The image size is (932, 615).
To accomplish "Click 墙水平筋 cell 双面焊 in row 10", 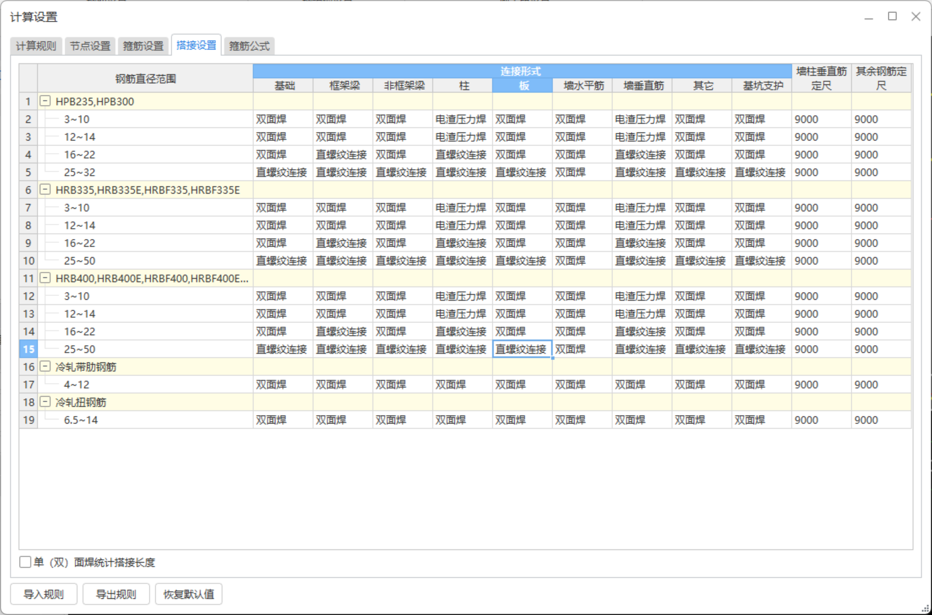I will pos(583,261).
